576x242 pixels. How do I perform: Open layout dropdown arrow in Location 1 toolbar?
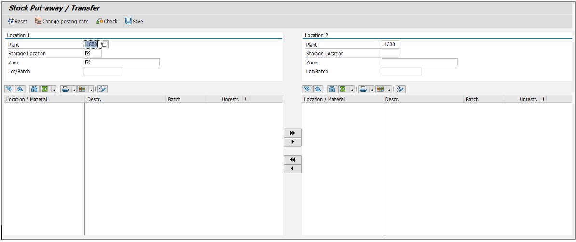click(91, 89)
